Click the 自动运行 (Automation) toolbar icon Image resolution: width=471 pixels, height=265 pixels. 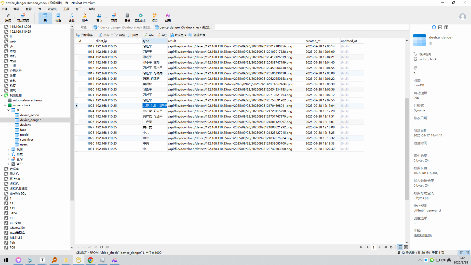click(x=141, y=18)
